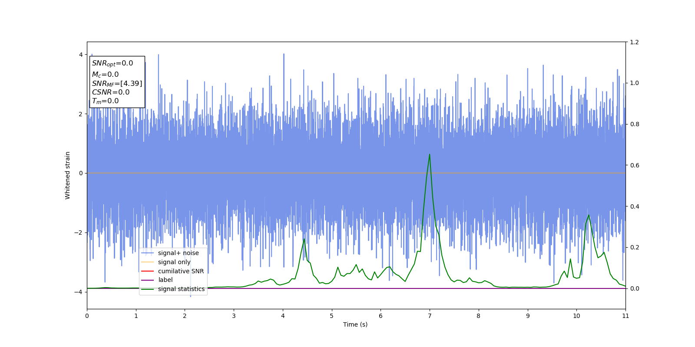Click x-axis tick label 4
Image resolution: width=695 pixels, height=347 pixels.
point(283,316)
